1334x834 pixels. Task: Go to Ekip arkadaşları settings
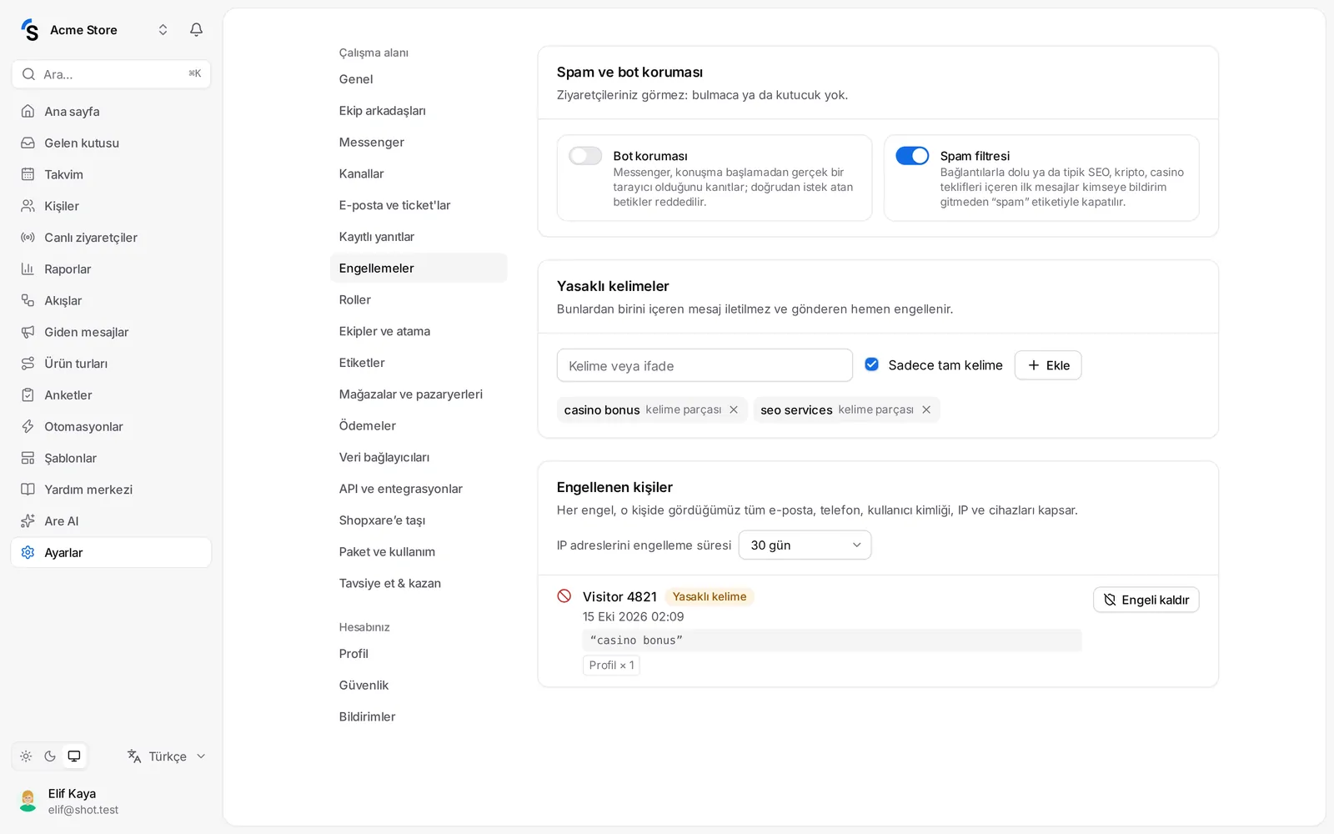coord(419,111)
